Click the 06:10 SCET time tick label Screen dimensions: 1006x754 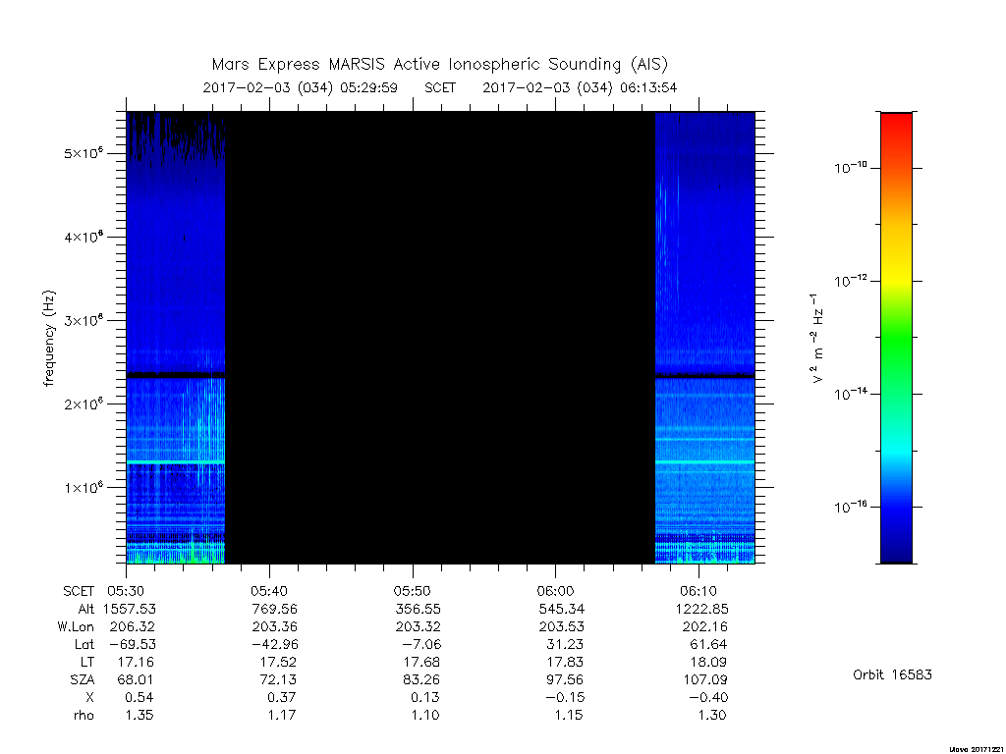tap(699, 591)
